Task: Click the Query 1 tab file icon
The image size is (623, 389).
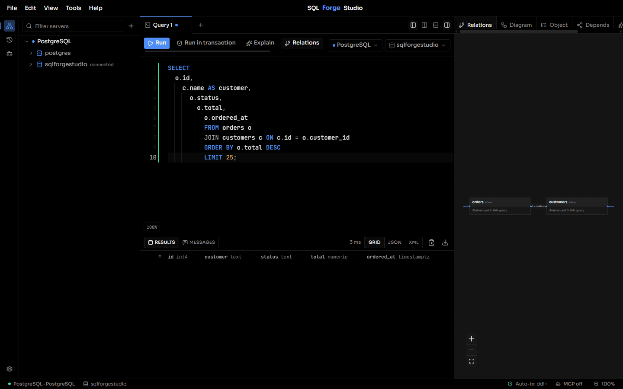Action: pyautogui.click(x=148, y=25)
